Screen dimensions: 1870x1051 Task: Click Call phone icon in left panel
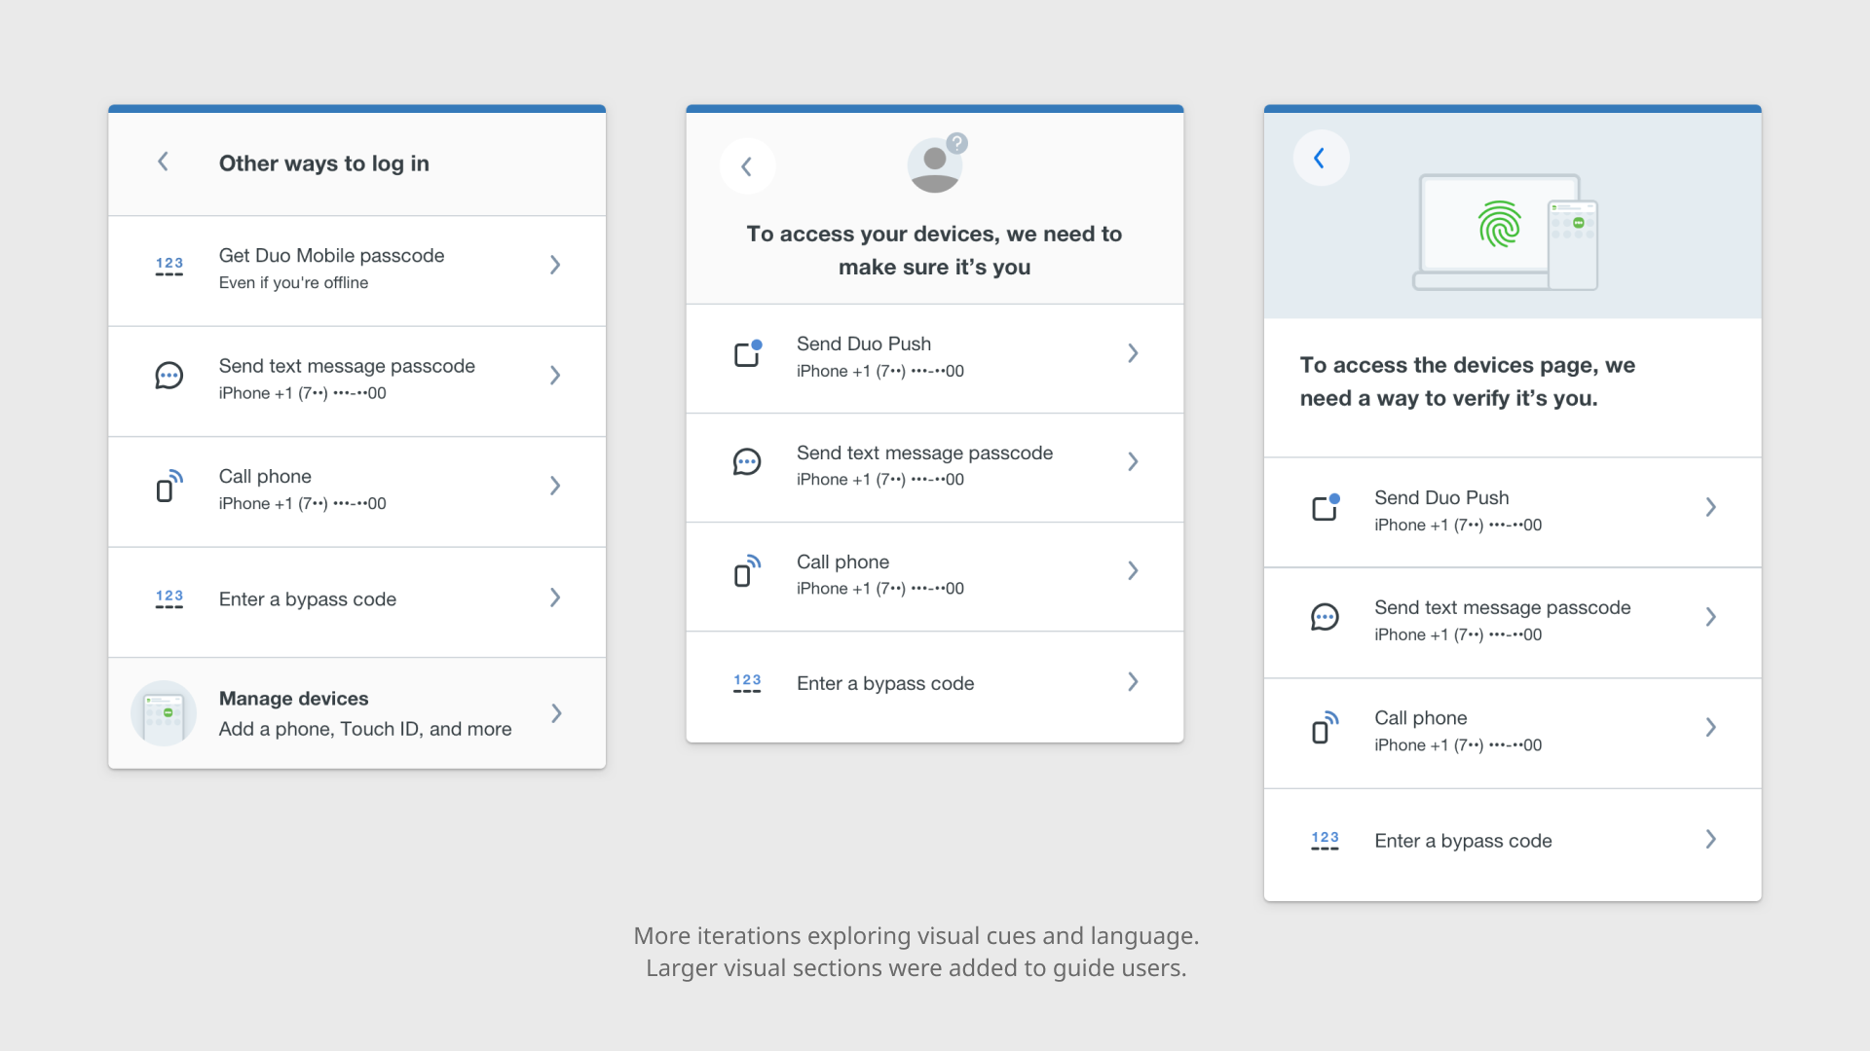(169, 486)
